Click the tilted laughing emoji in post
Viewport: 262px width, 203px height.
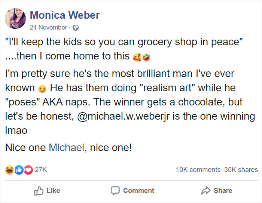pos(147,58)
